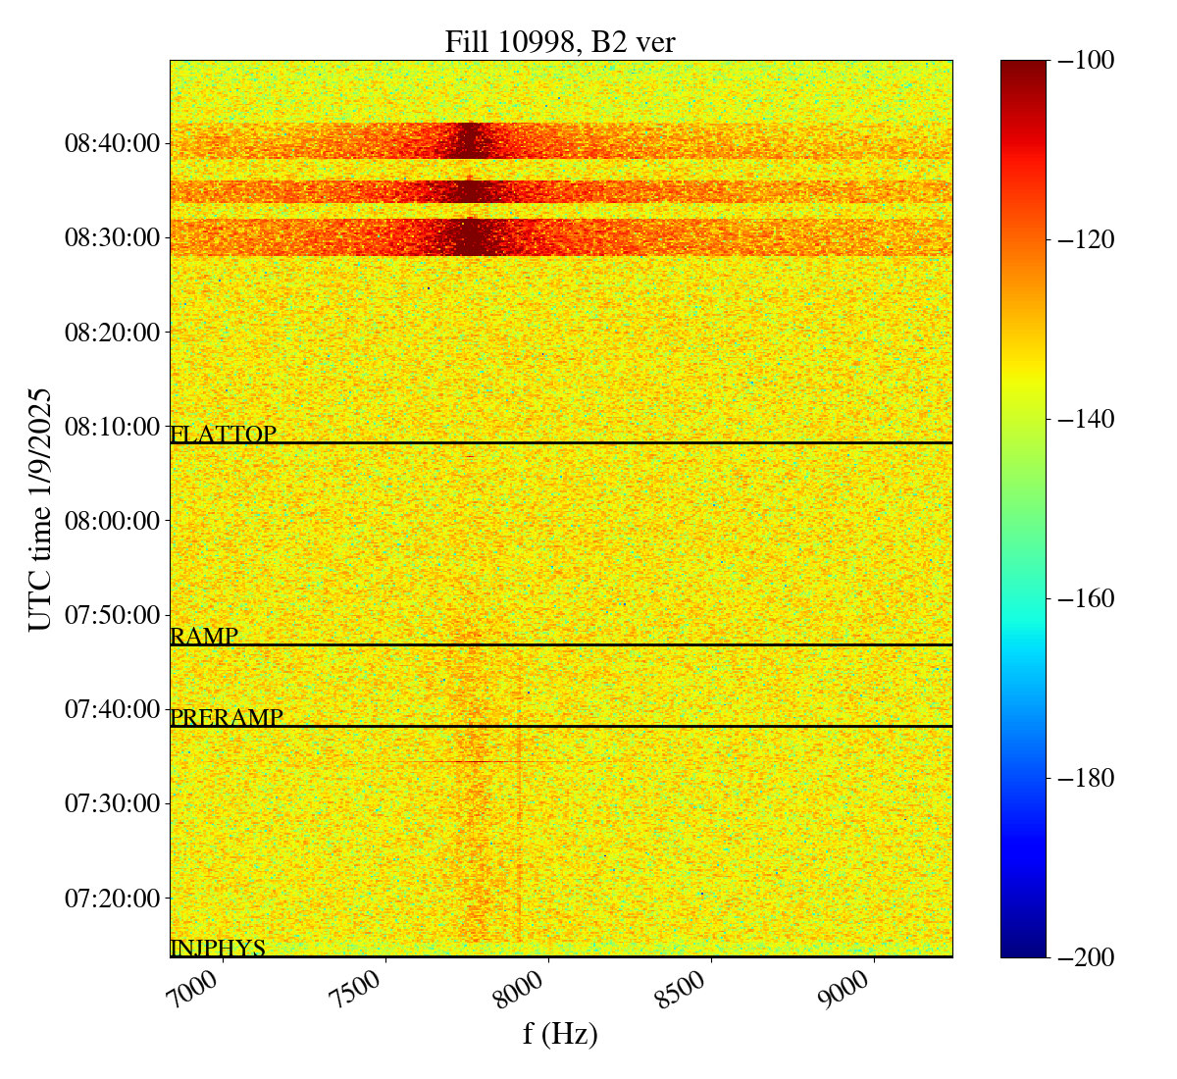Select the 'UTC time 1/9/2025' y-axis label
This screenshot has height=1079, width=1177.
point(39,509)
